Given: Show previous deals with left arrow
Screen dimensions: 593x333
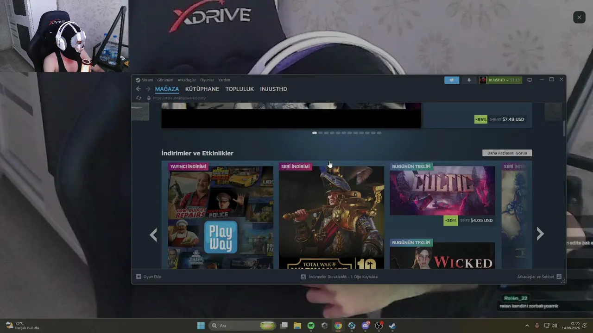Looking at the screenshot, I should [153, 235].
